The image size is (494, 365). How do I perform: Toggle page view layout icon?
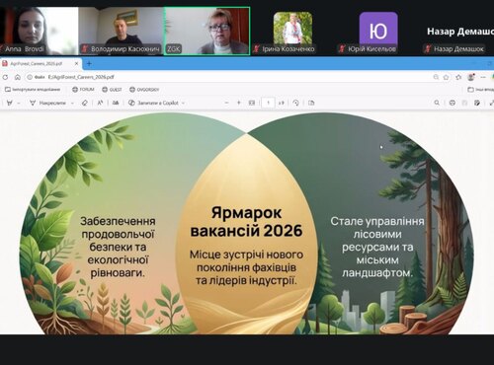click(311, 103)
